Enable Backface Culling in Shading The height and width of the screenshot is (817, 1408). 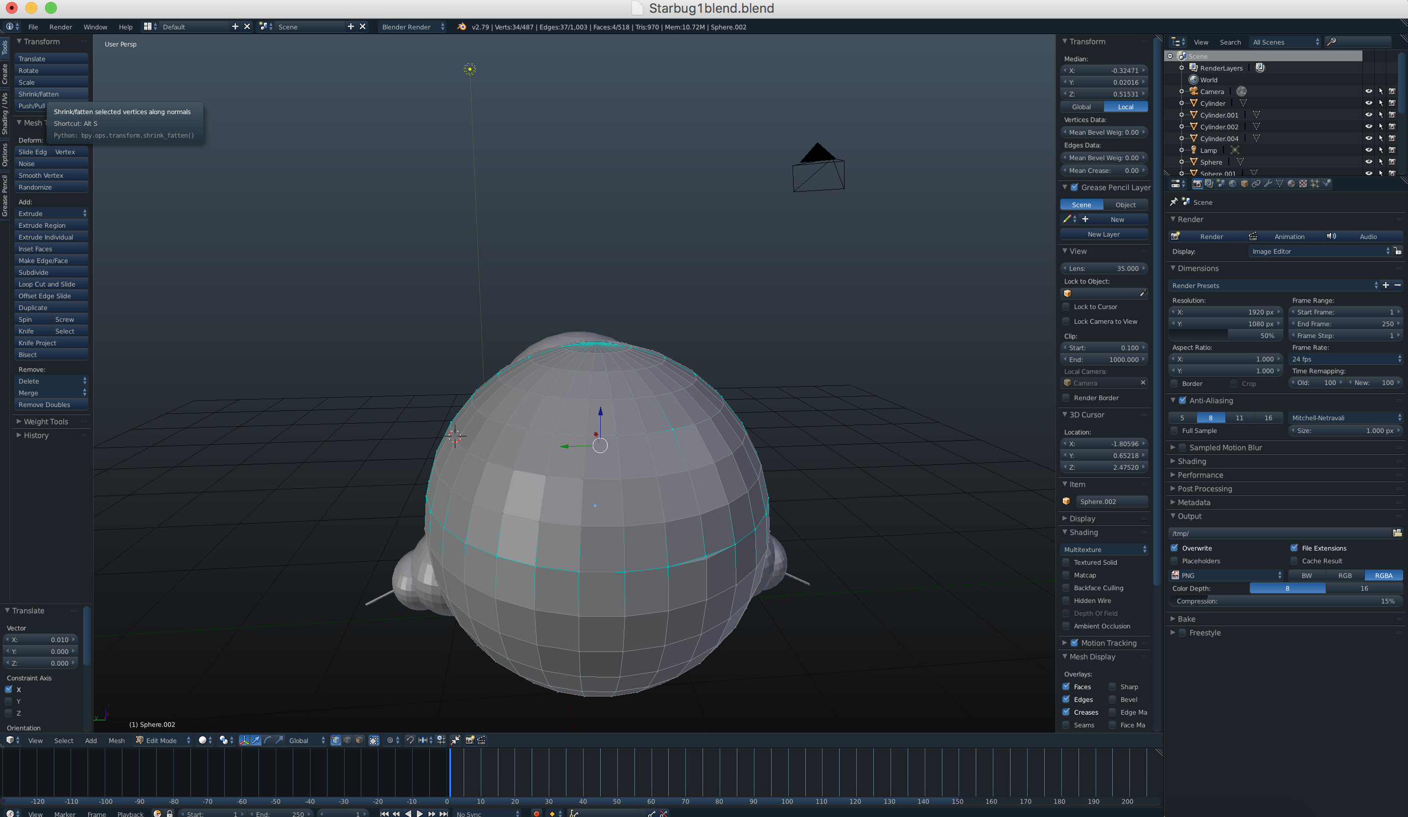1066,588
